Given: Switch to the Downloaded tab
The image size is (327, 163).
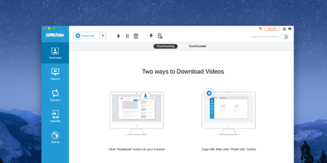Looking at the screenshot, I should click(x=198, y=46).
